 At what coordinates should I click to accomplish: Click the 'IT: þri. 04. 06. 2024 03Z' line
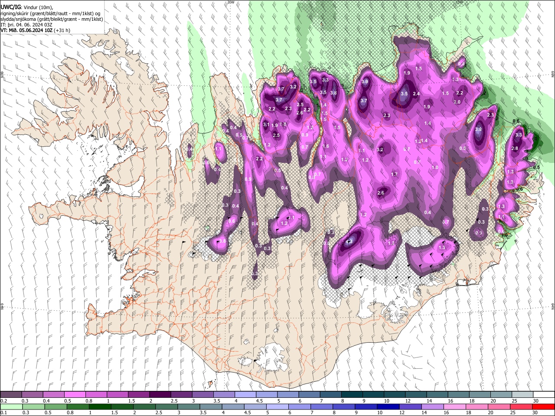tap(26, 25)
